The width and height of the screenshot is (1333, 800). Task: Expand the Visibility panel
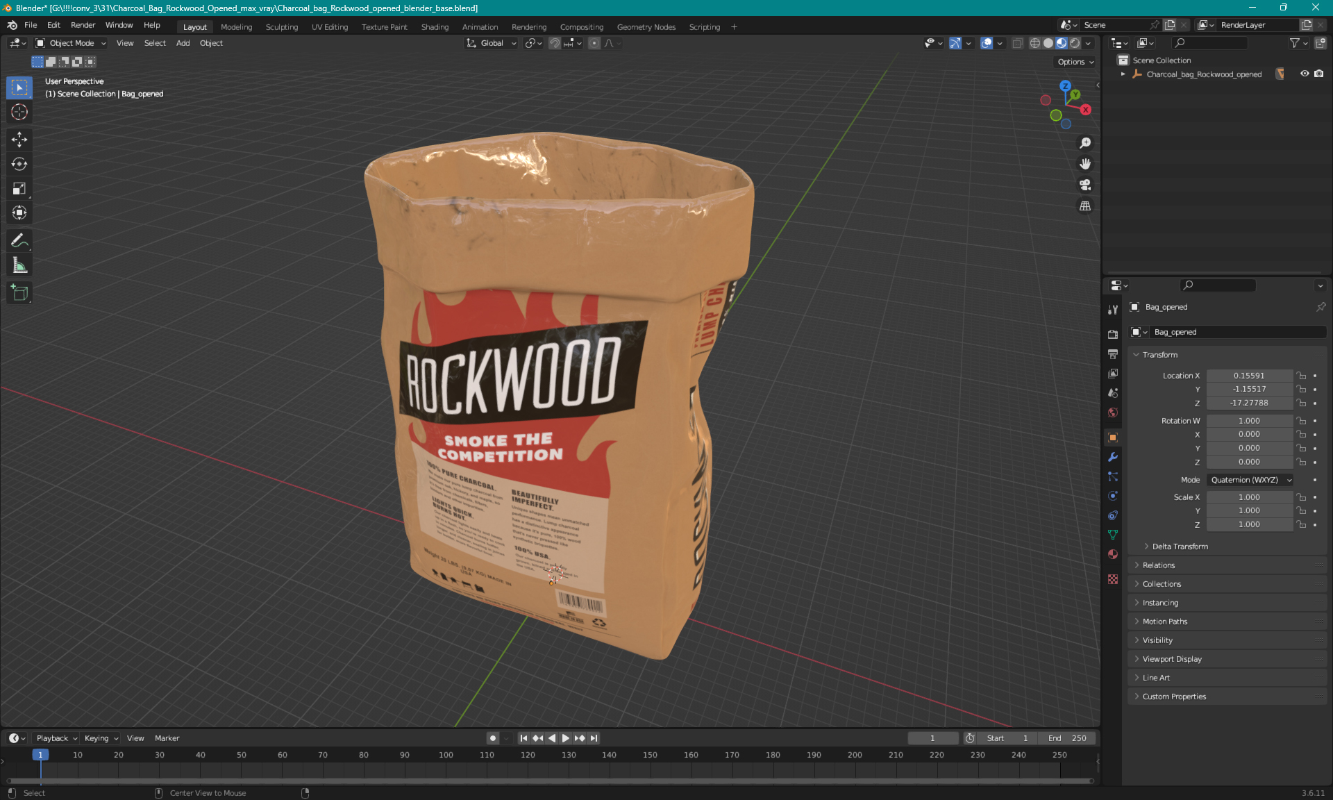point(1157,640)
